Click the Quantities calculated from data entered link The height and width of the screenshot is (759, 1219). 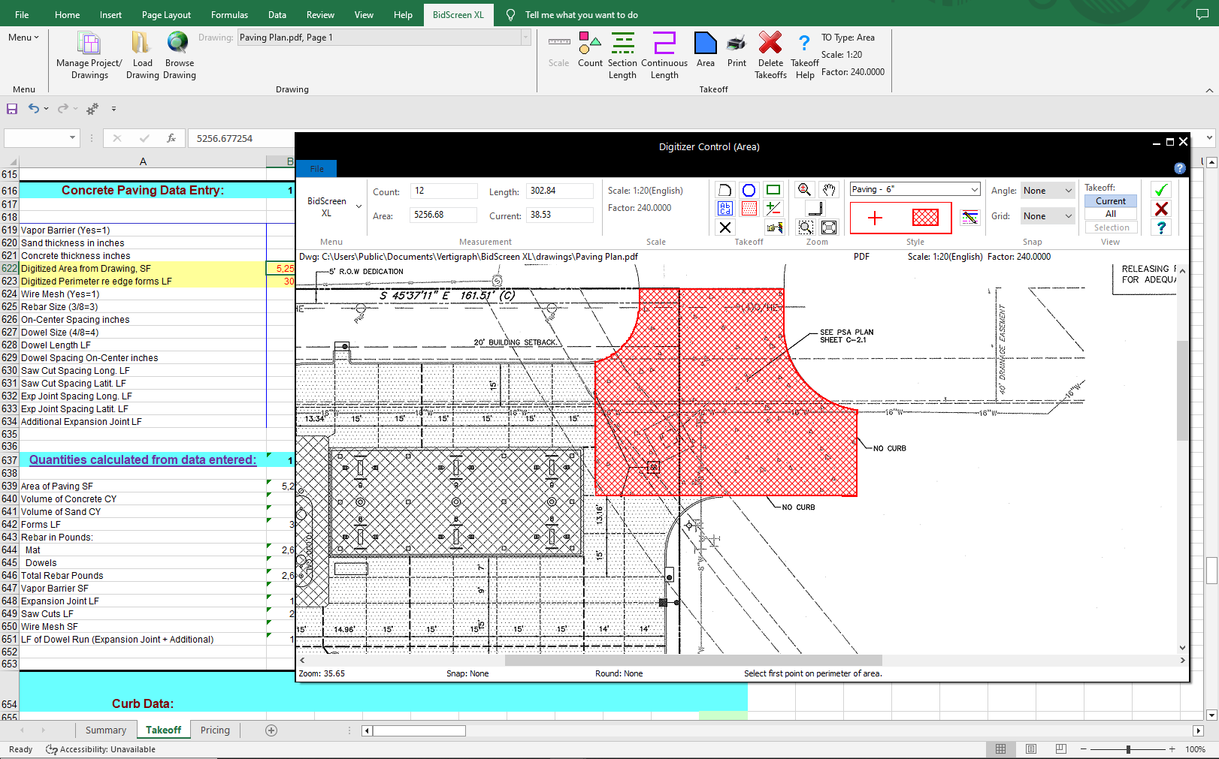tap(143, 459)
